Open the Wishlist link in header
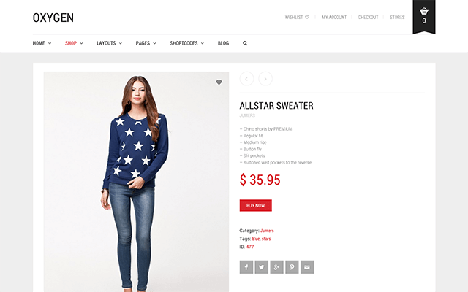The width and height of the screenshot is (468, 292). coord(297,18)
